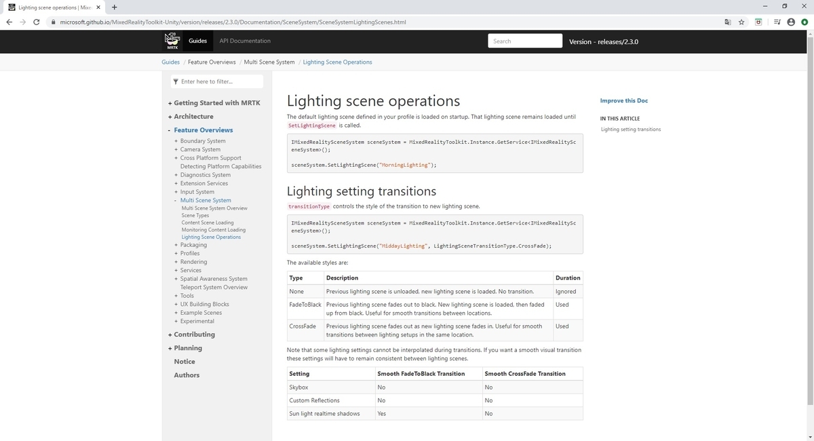Click the translate page icon in address bar
Viewport: 814px width, 441px height.
[x=727, y=22]
